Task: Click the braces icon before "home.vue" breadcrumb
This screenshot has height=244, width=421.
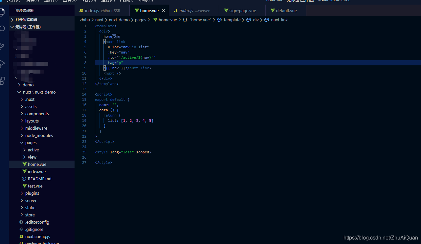Action: coord(185,20)
